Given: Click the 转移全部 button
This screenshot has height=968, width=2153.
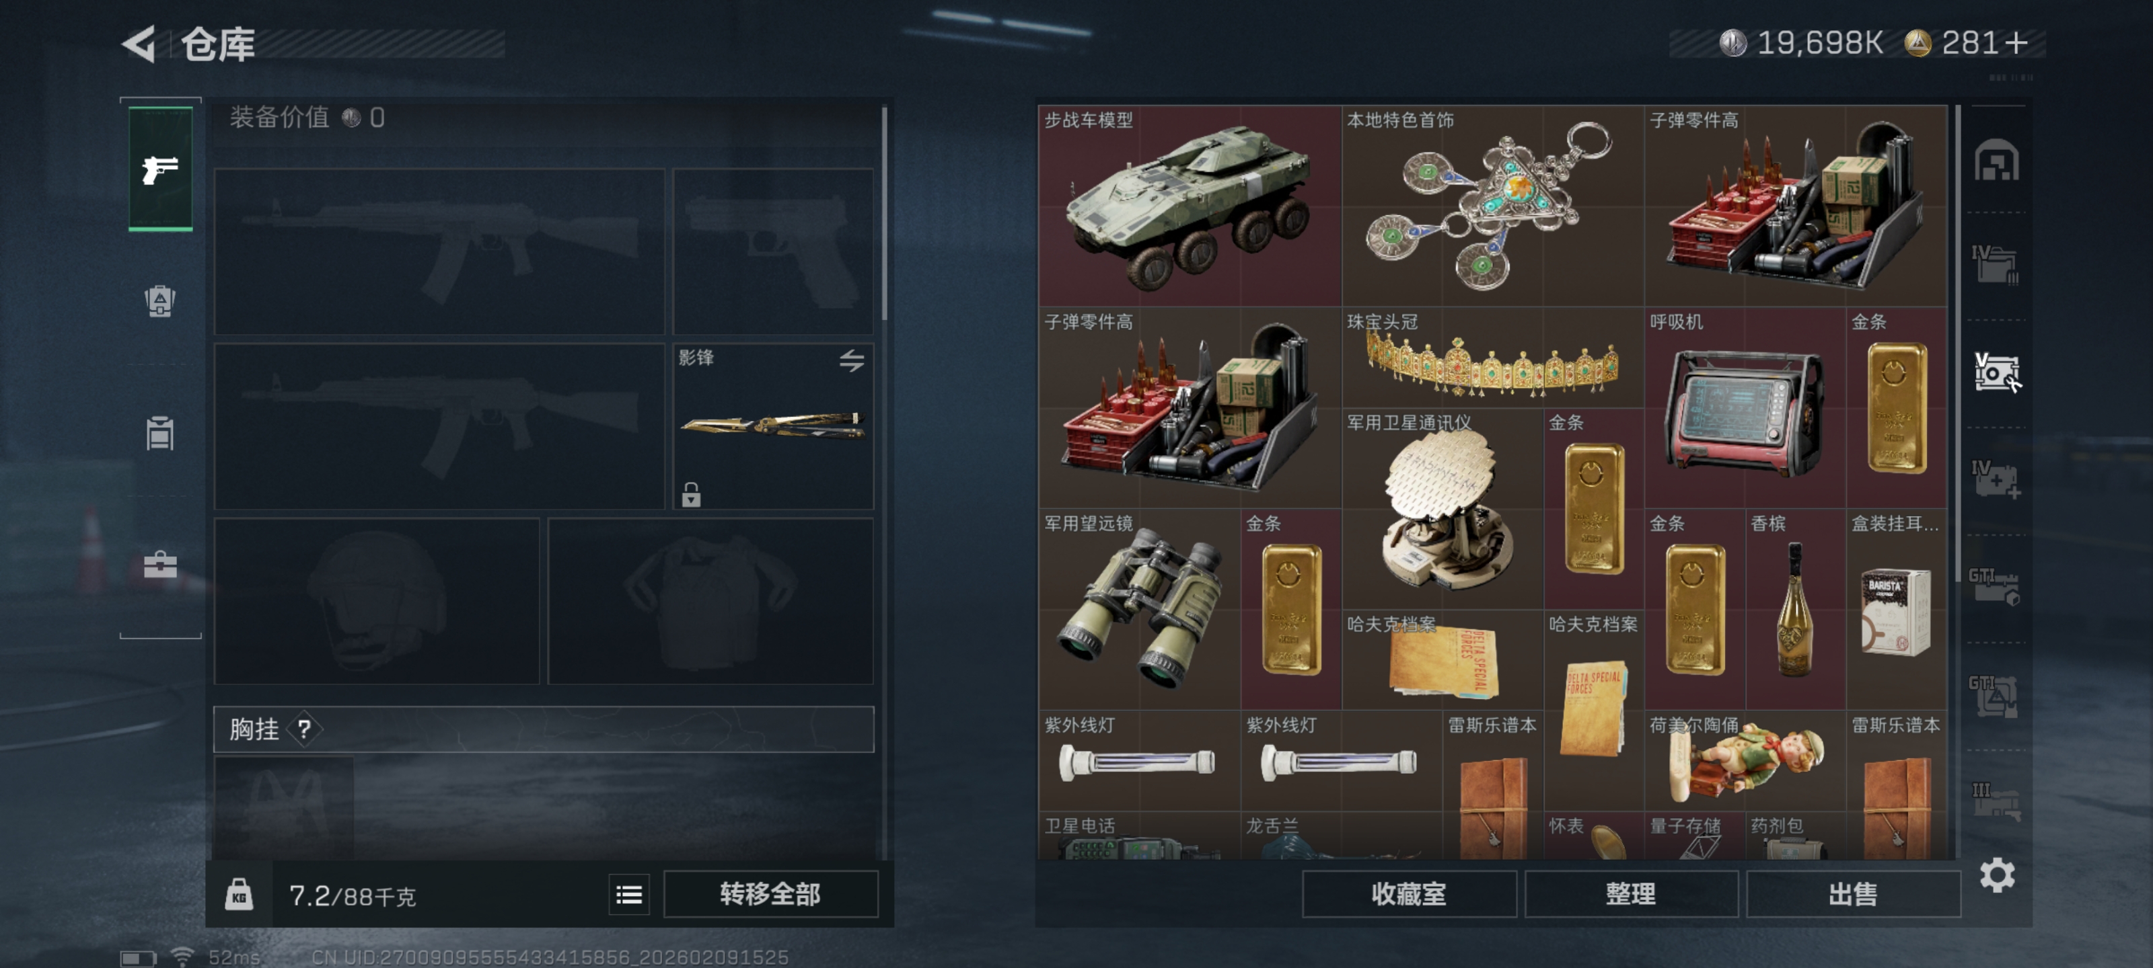Looking at the screenshot, I should click(x=770, y=895).
